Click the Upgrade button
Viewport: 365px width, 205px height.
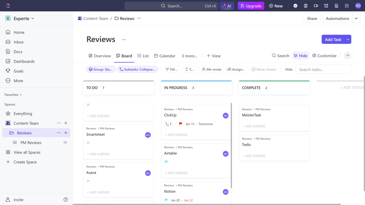[250, 6]
